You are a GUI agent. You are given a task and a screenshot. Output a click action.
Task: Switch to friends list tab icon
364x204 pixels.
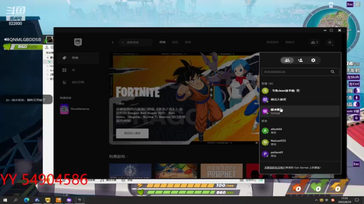pyautogui.click(x=287, y=60)
